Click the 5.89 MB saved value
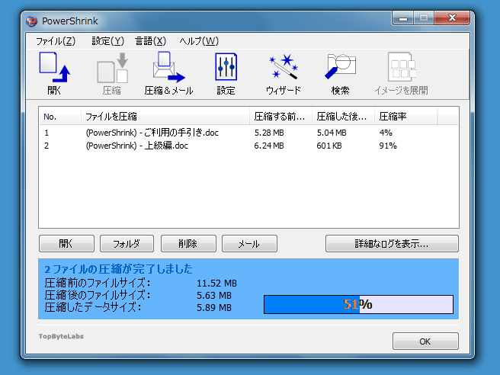 [214, 308]
